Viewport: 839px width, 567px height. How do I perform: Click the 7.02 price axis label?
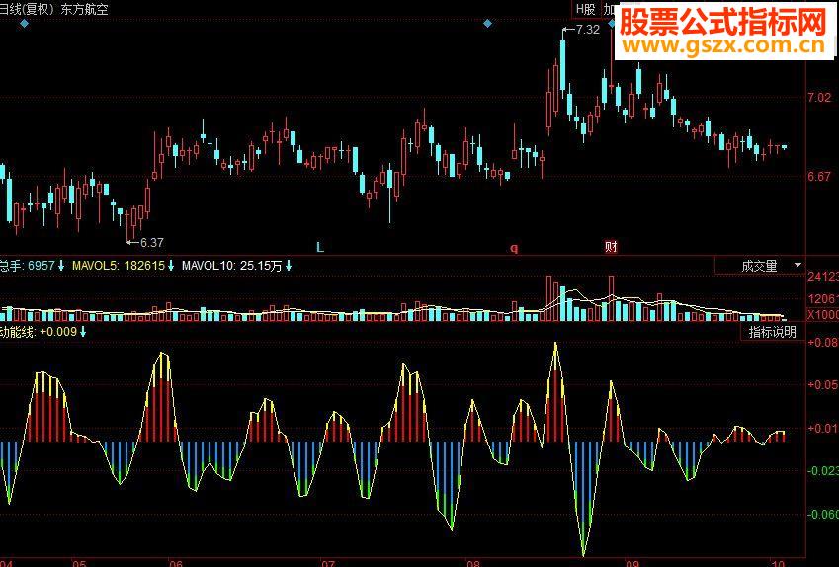pos(819,98)
